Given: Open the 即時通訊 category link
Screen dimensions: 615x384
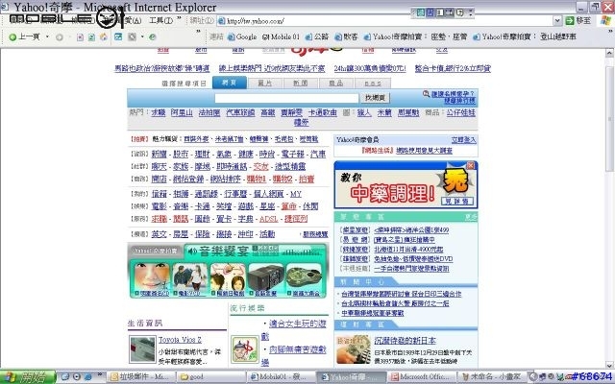Looking at the screenshot, I should click(x=232, y=166).
